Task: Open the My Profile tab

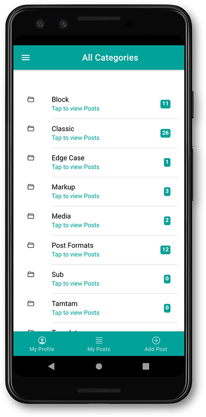Action: 42,344
